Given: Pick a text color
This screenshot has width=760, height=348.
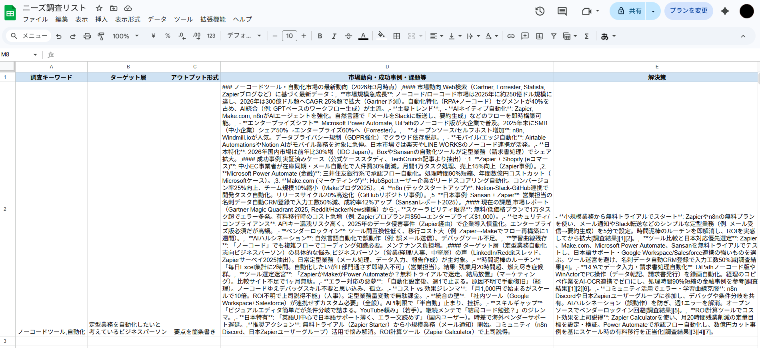Looking at the screenshot, I should pos(363,36).
